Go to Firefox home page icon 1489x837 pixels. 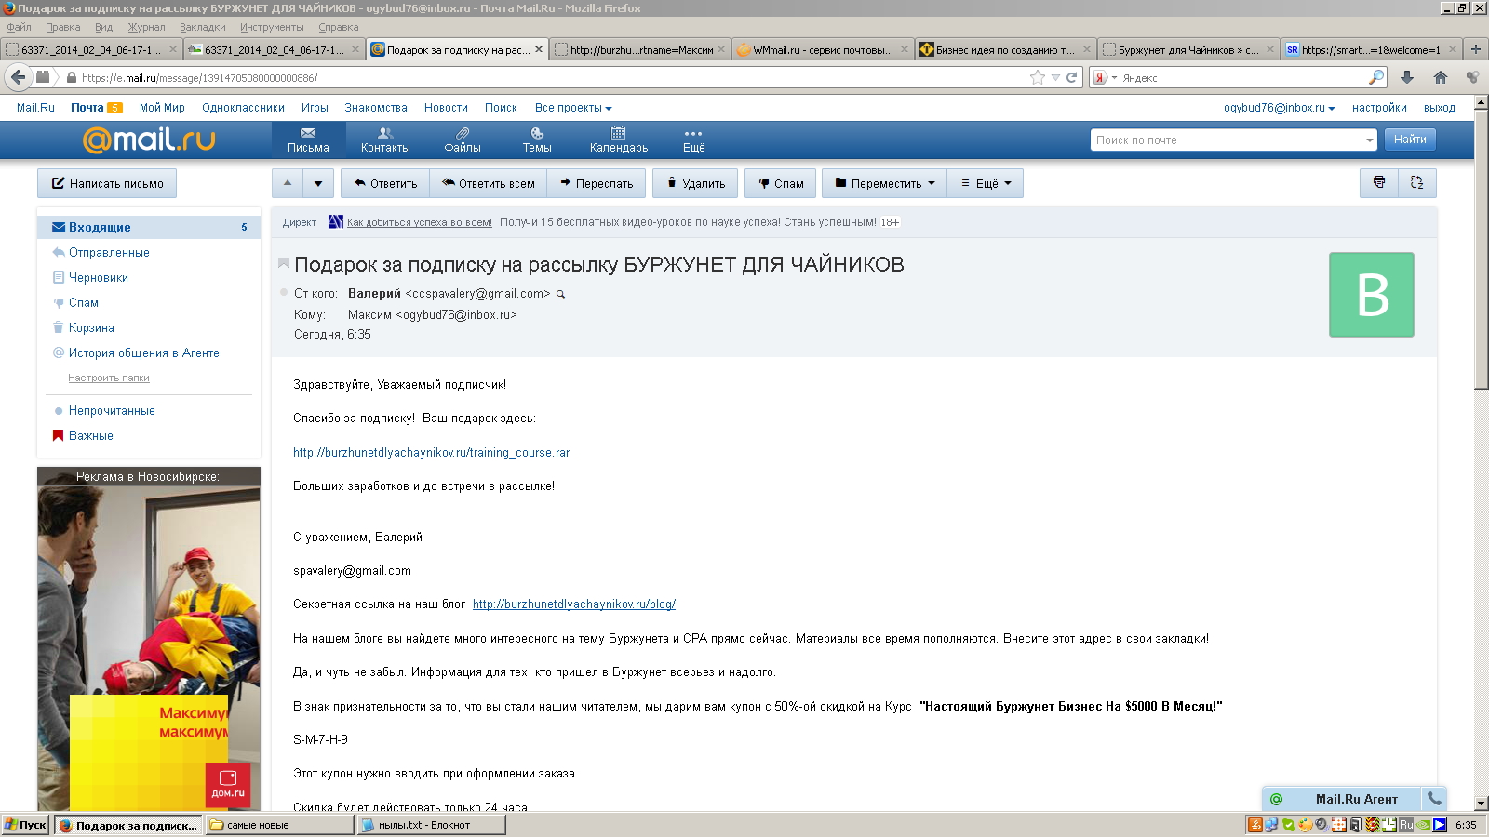pyautogui.click(x=1441, y=78)
